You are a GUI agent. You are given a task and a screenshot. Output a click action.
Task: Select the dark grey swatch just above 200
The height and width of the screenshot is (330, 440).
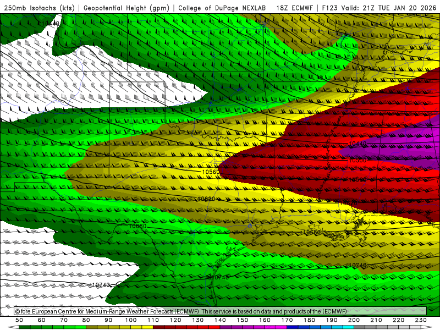pyautogui.click(x=360, y=327)
